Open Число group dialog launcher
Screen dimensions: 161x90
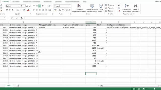(x=70, y=14)
